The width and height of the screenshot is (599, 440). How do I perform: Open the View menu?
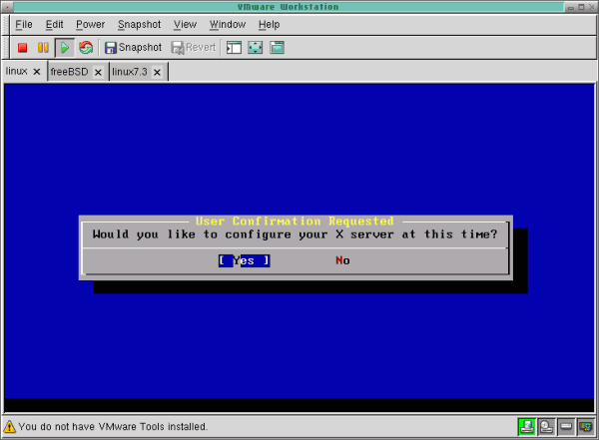click(x=186, y=24)
